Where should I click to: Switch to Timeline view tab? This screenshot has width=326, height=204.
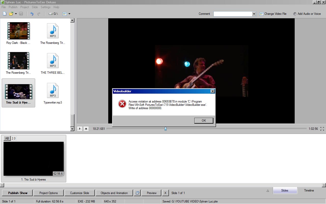(309, 190)
